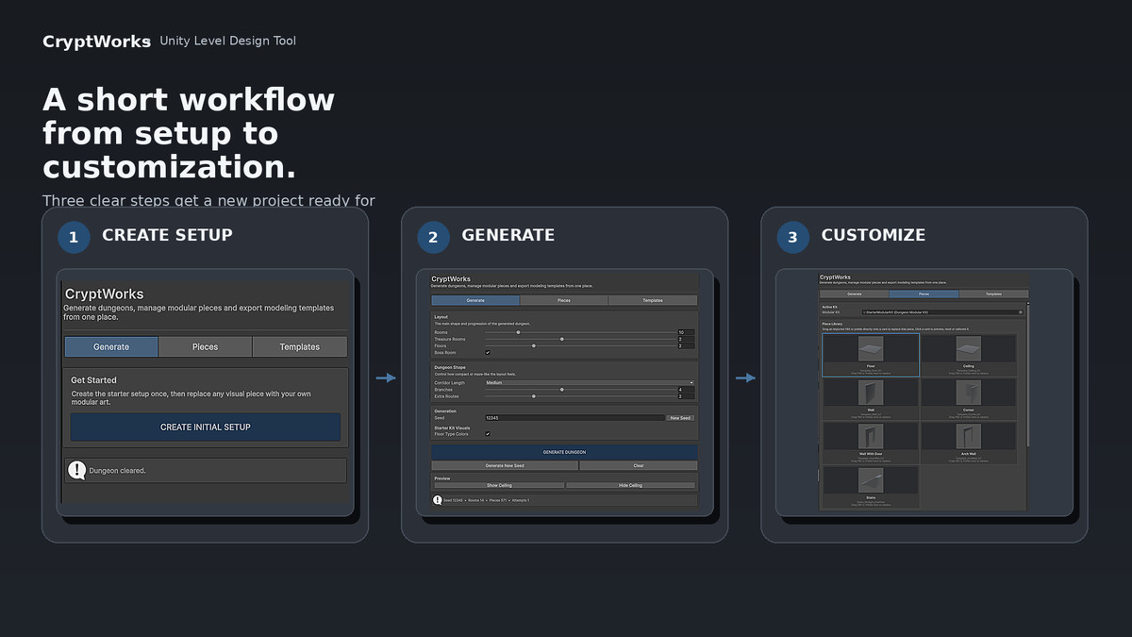Click the Piece Library vertical scrollbar

click(1028, 375)
